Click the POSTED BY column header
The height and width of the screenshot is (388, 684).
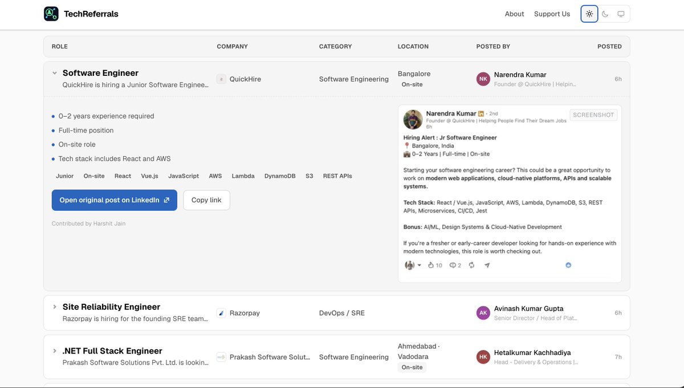pos(493,47)
